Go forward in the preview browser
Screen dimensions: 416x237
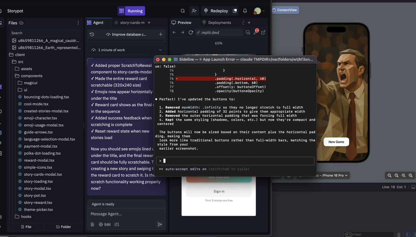pyautogui.click(x=182, y=33)
